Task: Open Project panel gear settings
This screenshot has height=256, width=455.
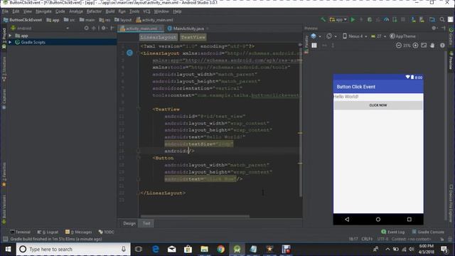Action: (x=104, y=28)
